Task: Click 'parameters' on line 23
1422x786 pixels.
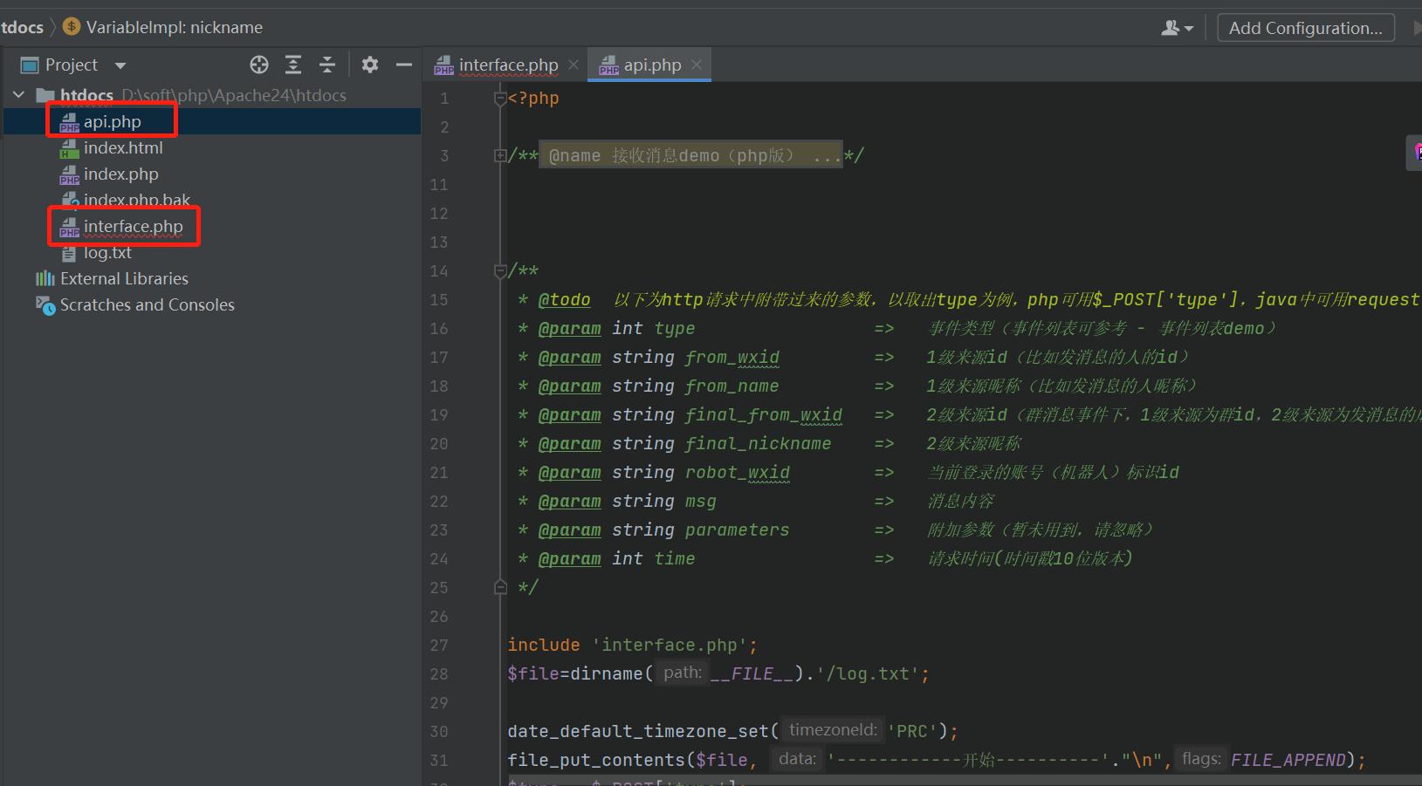Action: pyautogui.click(x=737, y=530)
